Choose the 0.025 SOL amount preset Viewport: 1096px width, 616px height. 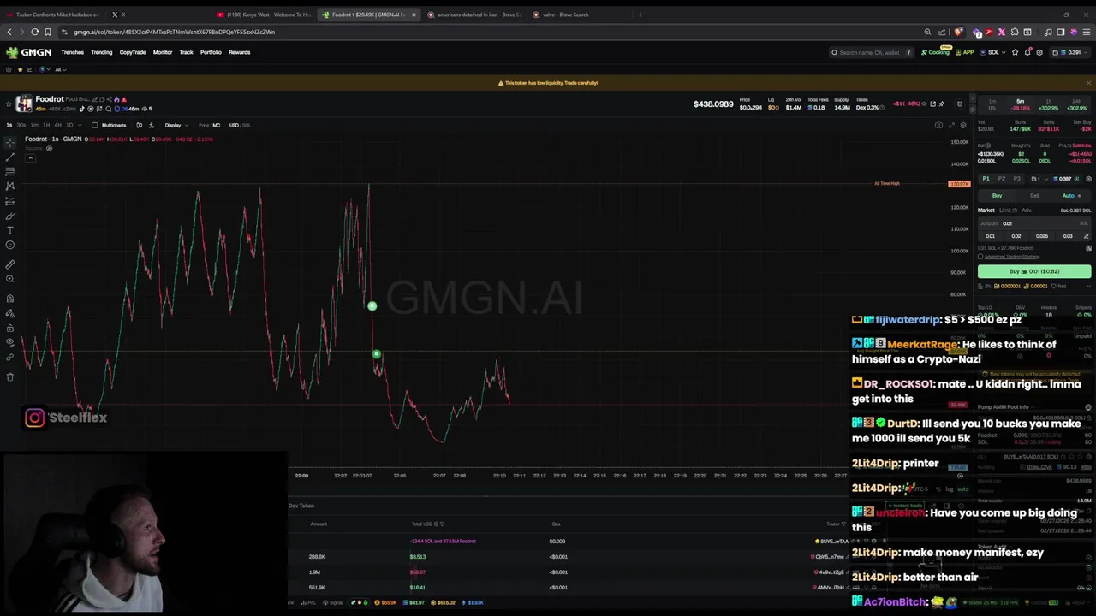tap(1041, 236)
